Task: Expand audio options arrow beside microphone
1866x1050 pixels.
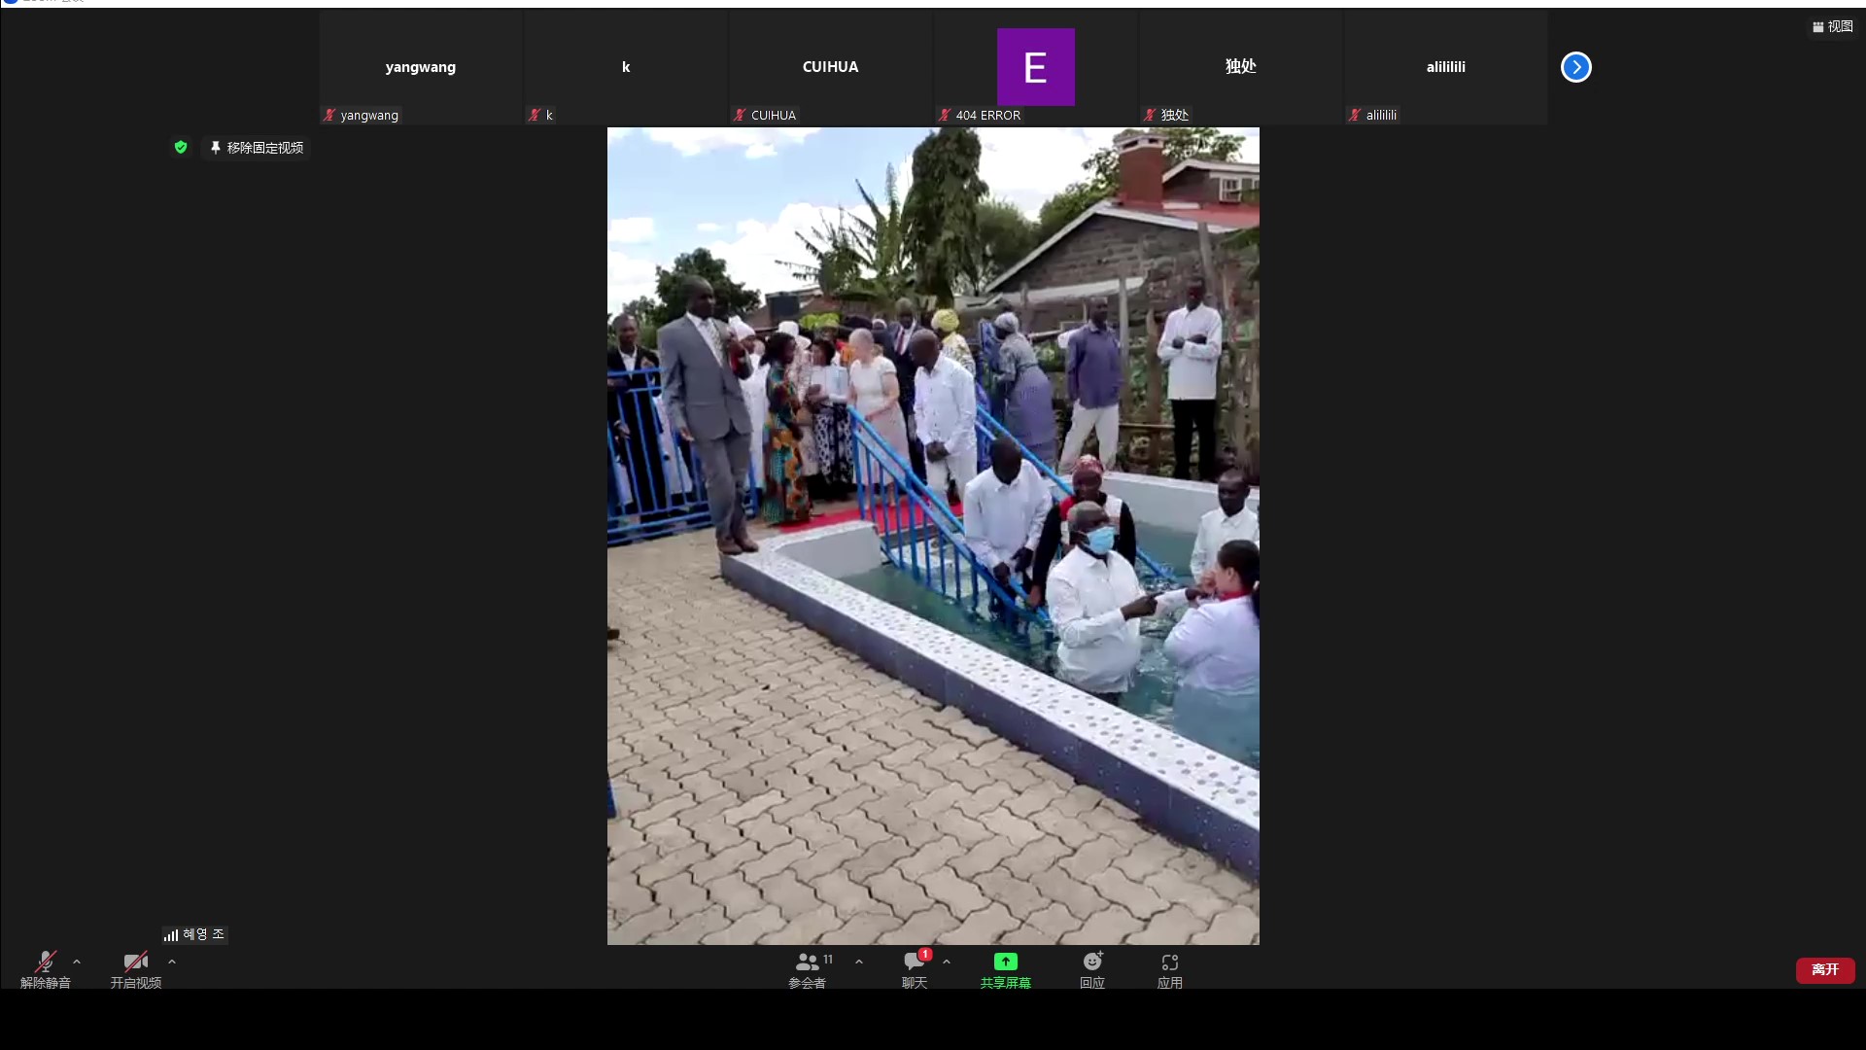Action: click(77, 962)
